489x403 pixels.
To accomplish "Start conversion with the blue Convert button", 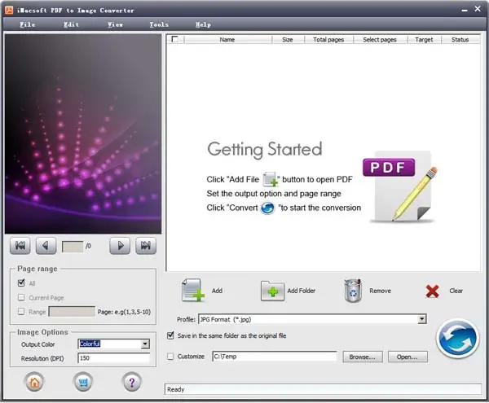I will 457,339.
